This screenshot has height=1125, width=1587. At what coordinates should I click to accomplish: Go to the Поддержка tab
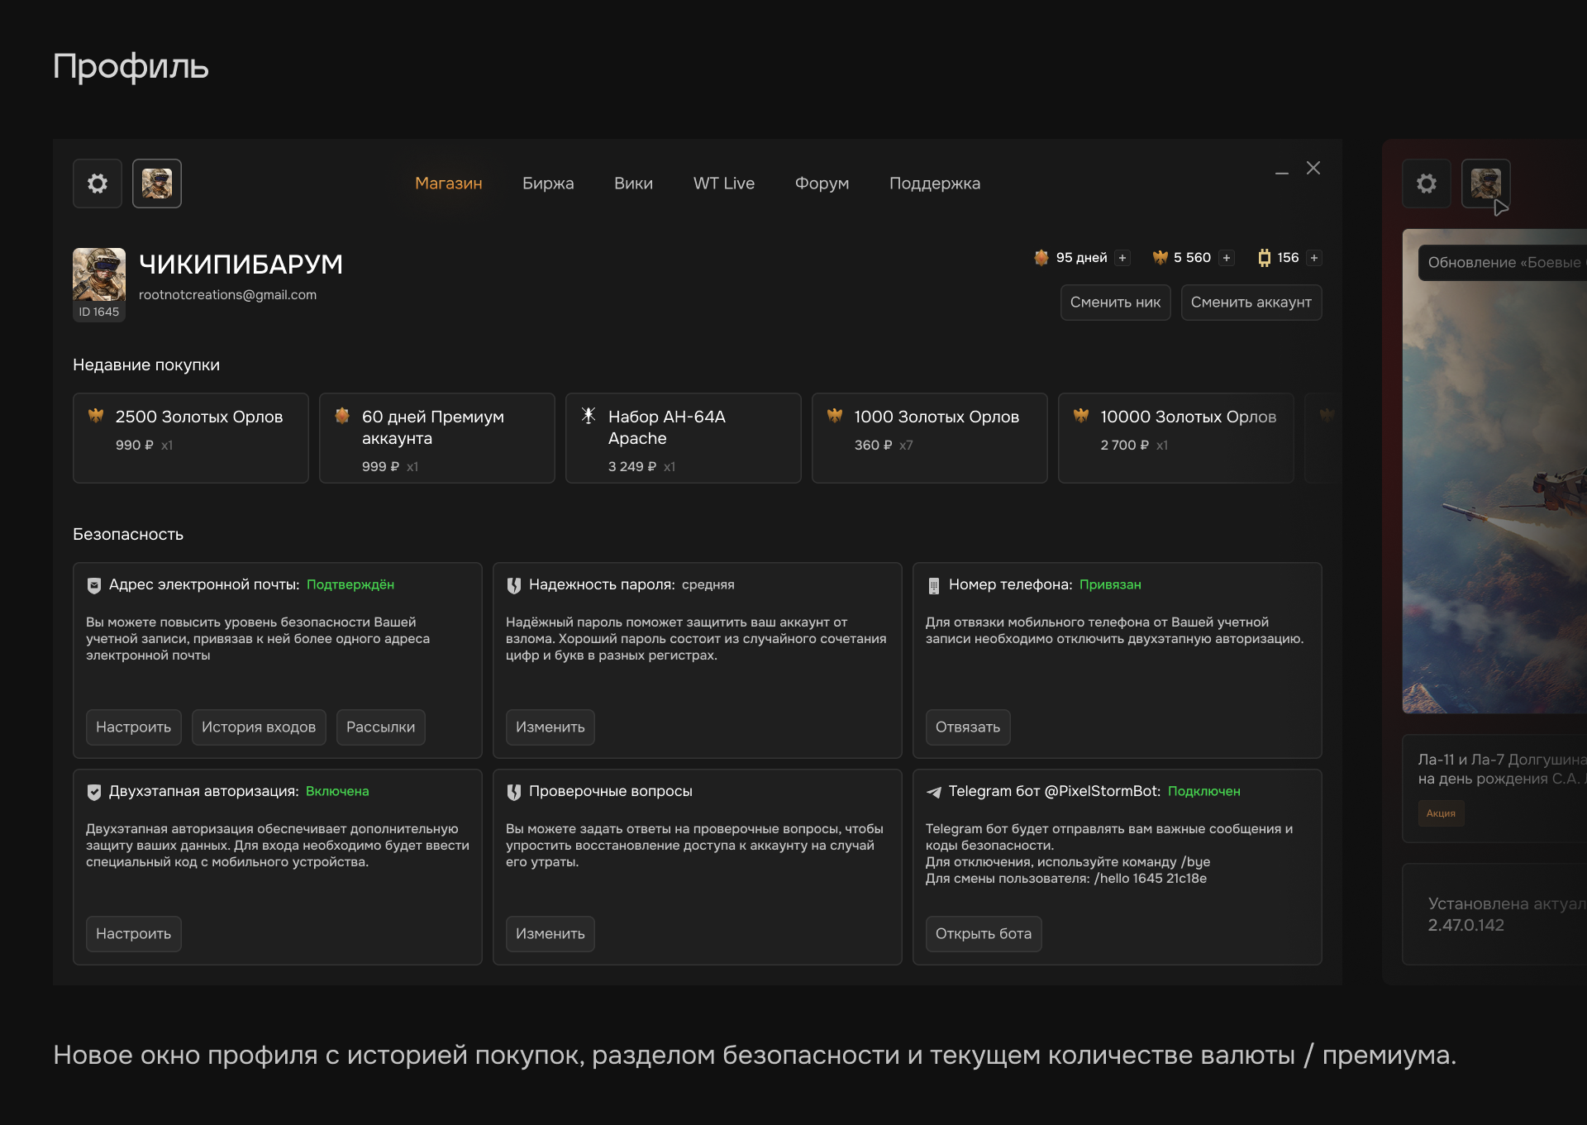[934, 184]
